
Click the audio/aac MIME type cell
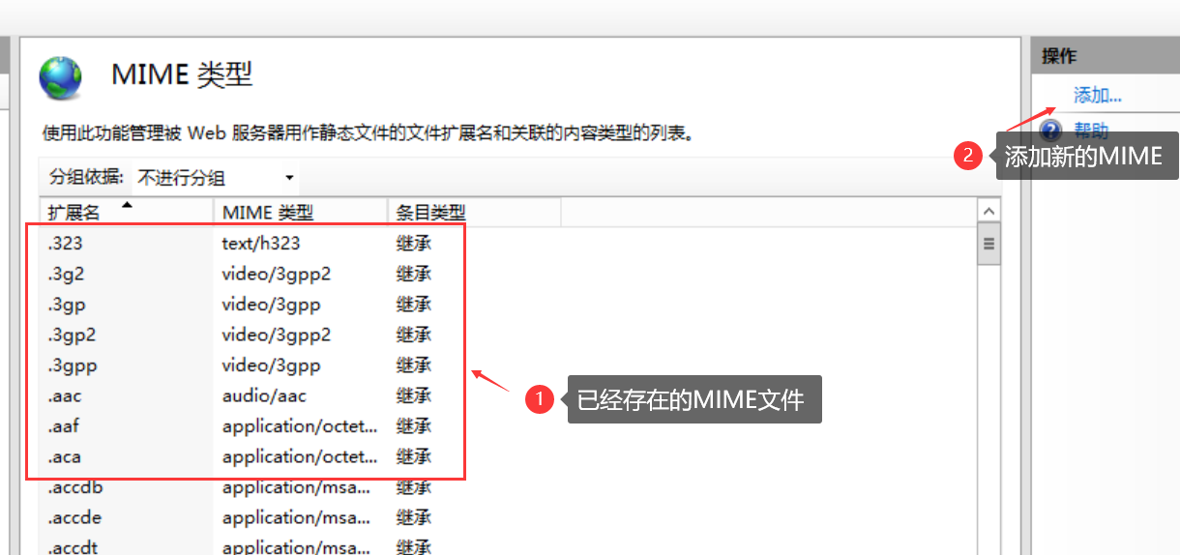point(264,395)
